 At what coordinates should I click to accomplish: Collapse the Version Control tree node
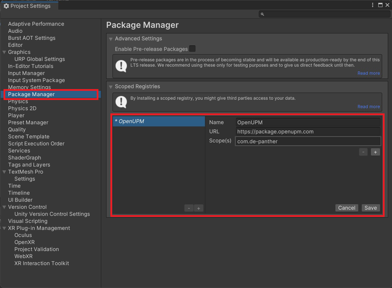coord(4,207)
